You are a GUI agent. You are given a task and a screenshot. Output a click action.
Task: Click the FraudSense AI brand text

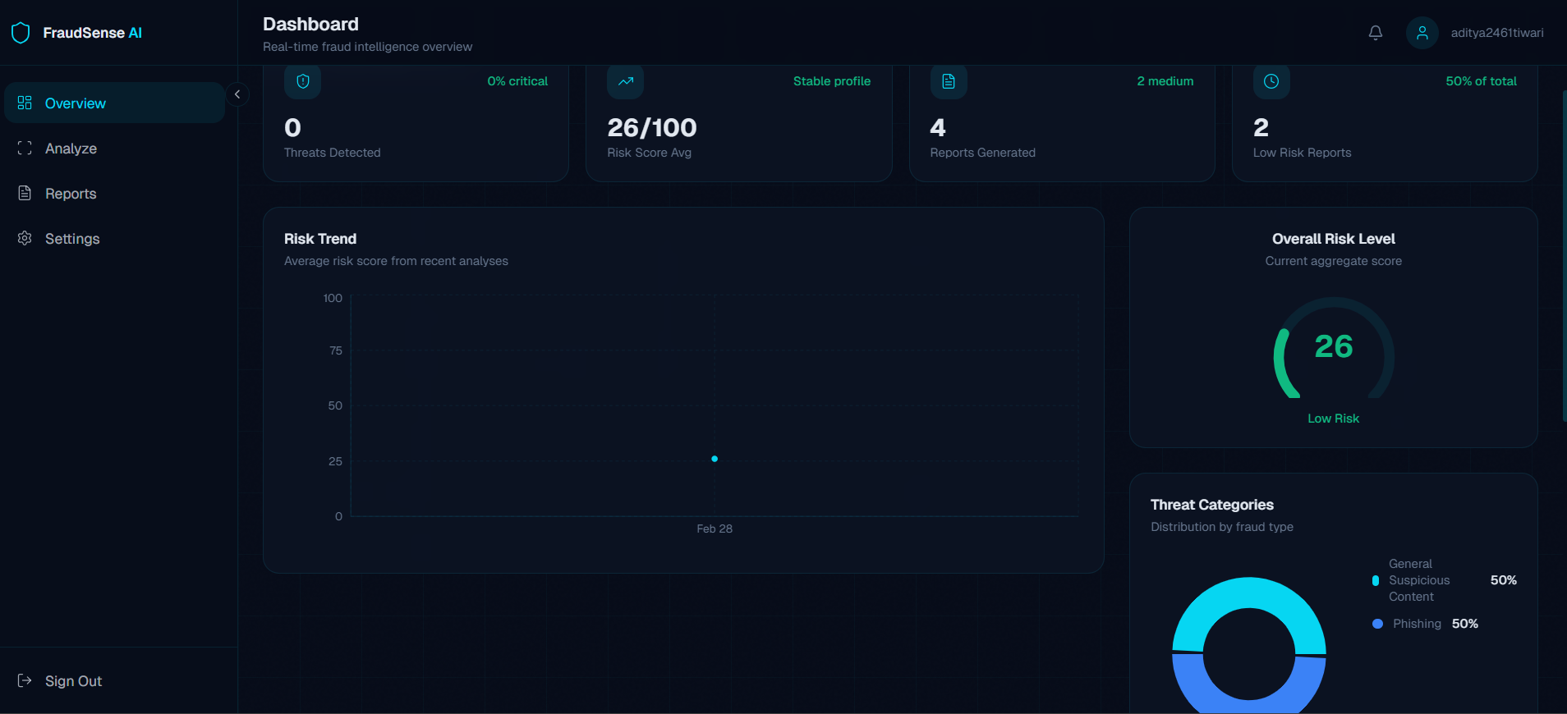92,33
